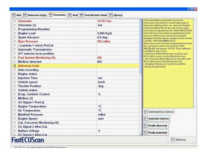Tick the Spark Advance checkbox
Viewport: 207px width, 155px height.
tap(14, 37)
